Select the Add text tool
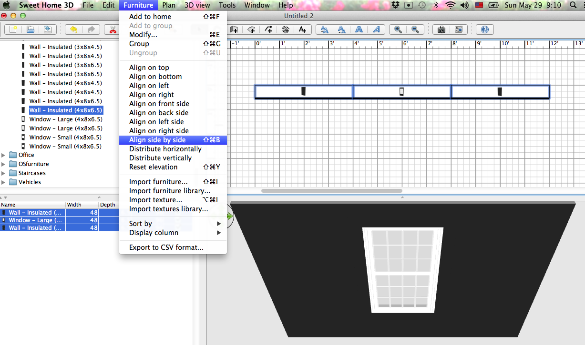The height and width of the screenshot is (345, 585). [x=303, y=30]
